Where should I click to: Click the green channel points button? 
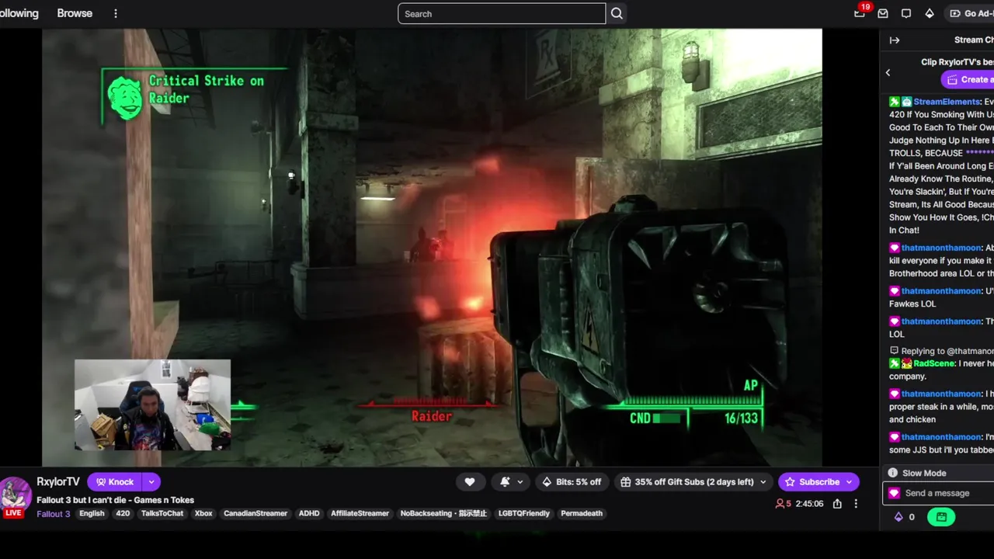pos(941,517)
